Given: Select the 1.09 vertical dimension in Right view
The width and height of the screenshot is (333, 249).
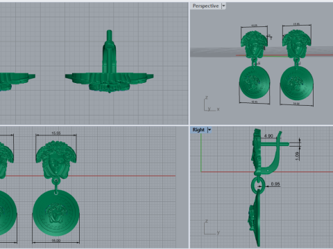Looking at the screenshot, I should click(298, 156).
